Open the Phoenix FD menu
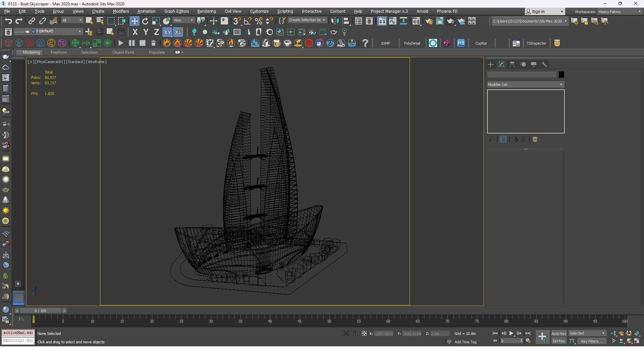Viewport: 644px width, 349px height. [447, 11]
